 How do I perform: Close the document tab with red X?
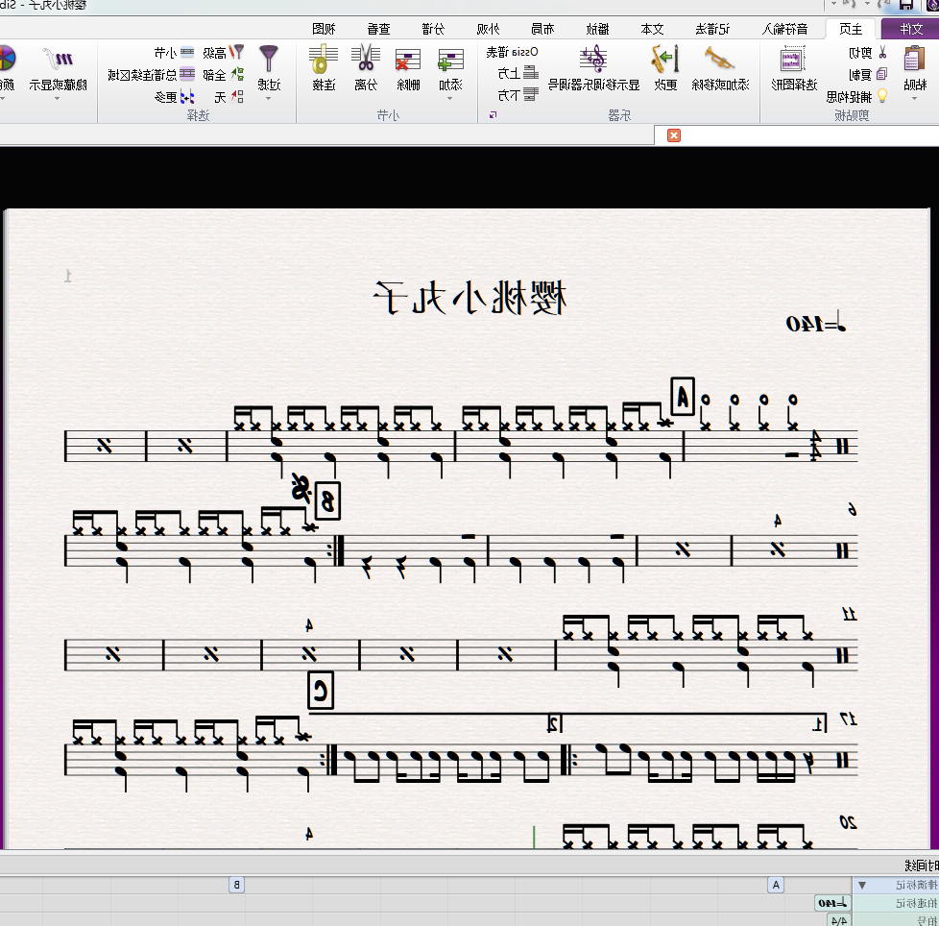tap(674, 135)
